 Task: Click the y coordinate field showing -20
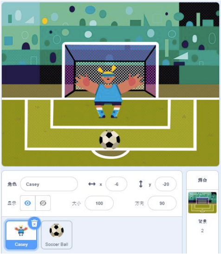pos(166,184)
